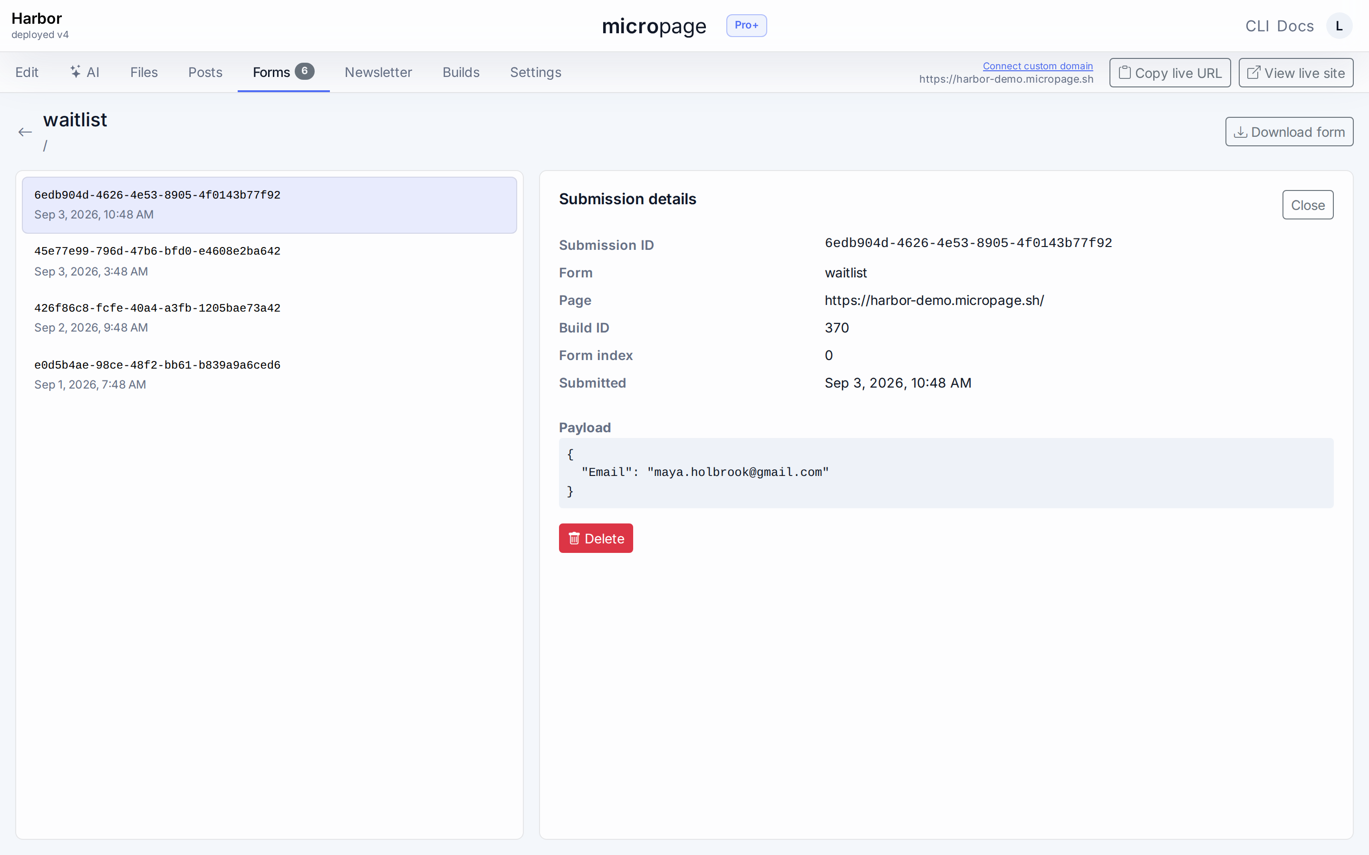
Task: Switch to the Files tab
Action: pos(144,72)
